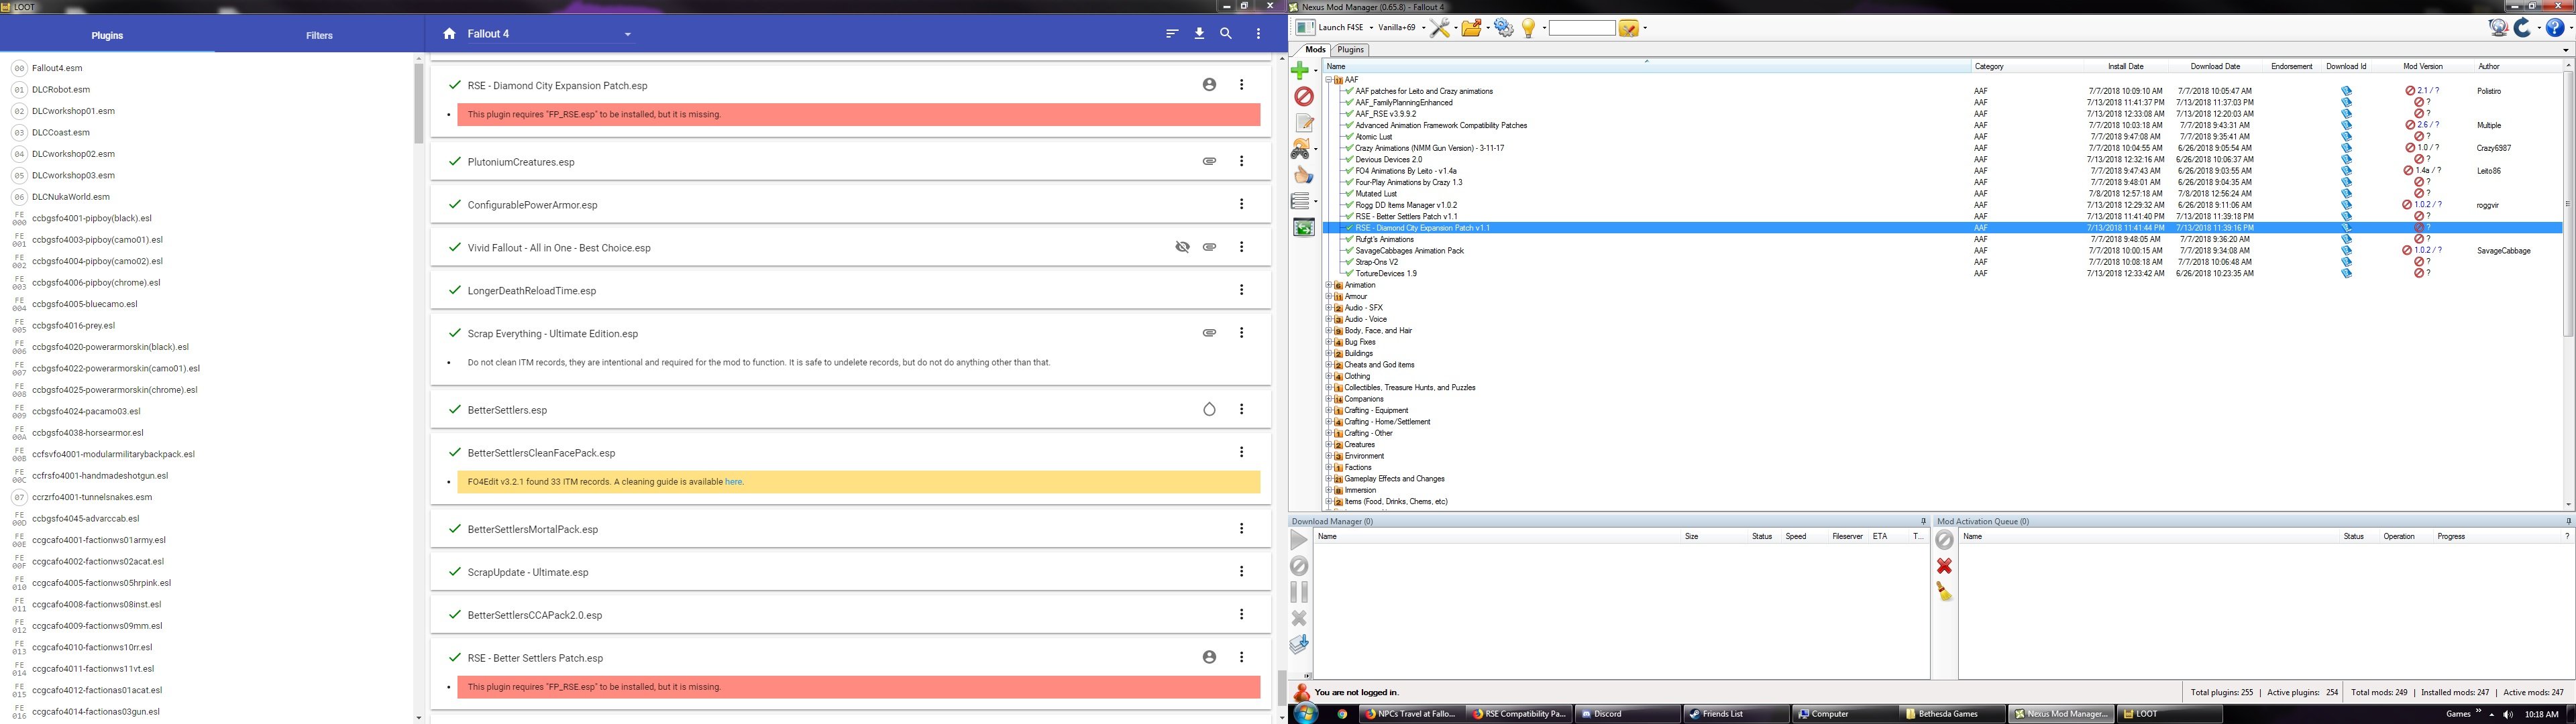Open the Fallout 4 game dropdown in LOOT

(550, 34)
